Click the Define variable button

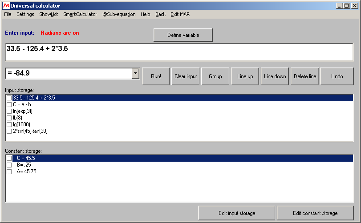(183, 35)
